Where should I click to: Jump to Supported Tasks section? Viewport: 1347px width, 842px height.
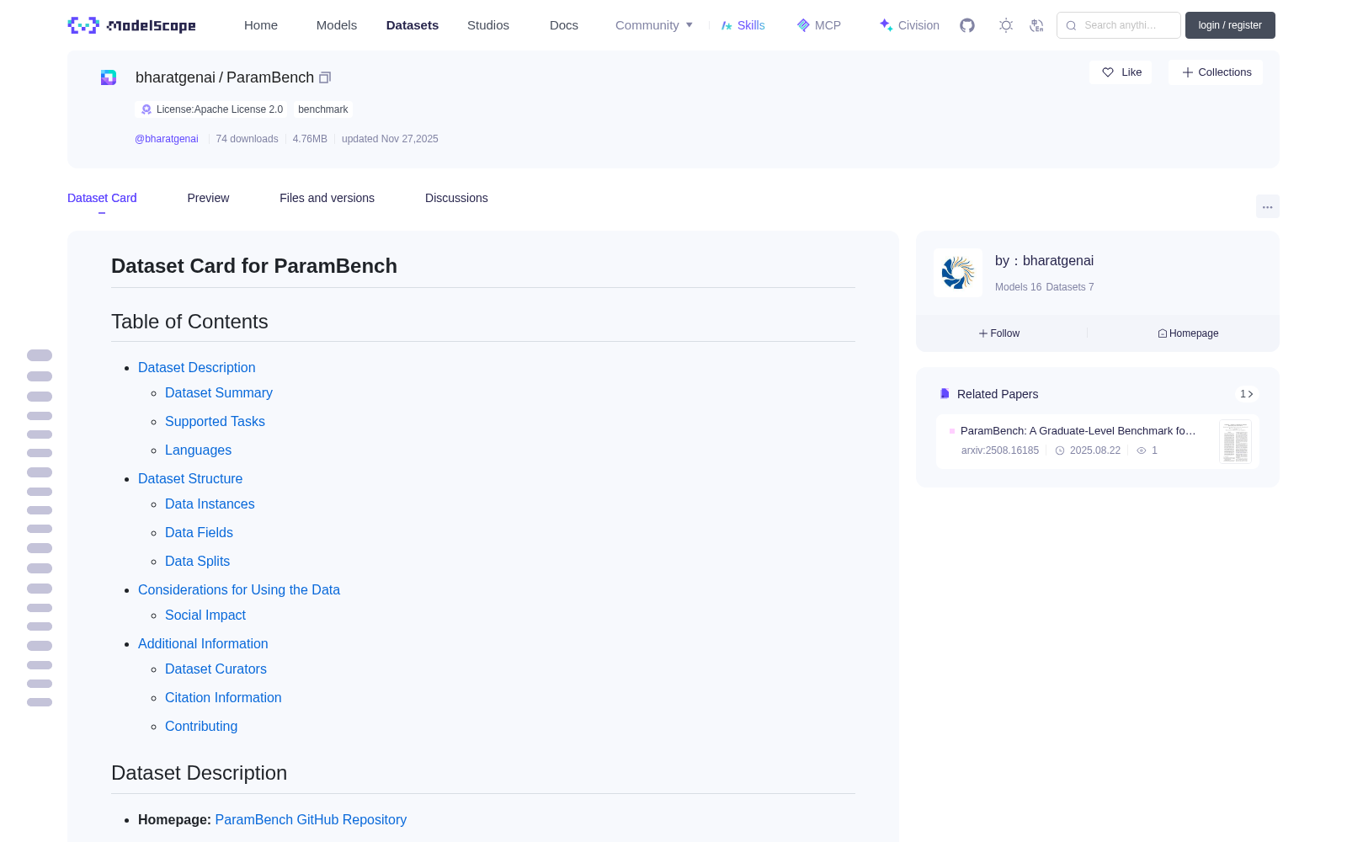[215, 421]
